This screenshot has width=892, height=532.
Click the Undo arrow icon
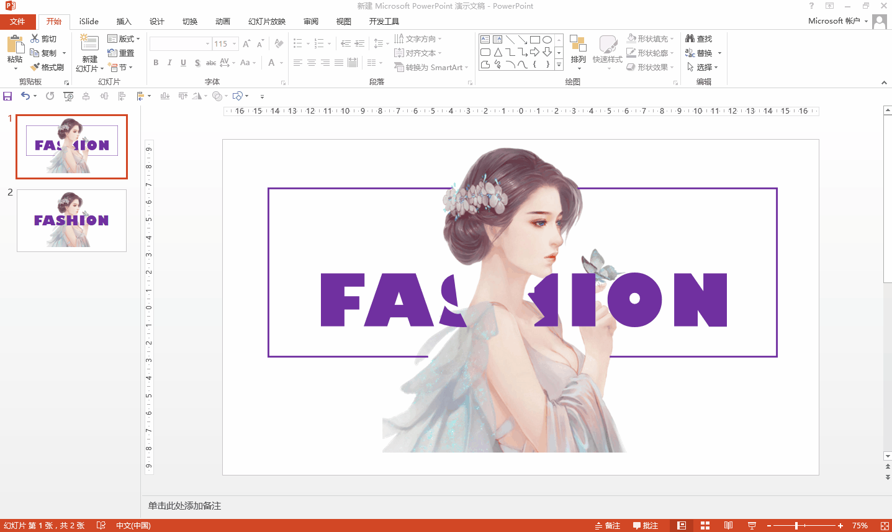[x=25, y=96]
